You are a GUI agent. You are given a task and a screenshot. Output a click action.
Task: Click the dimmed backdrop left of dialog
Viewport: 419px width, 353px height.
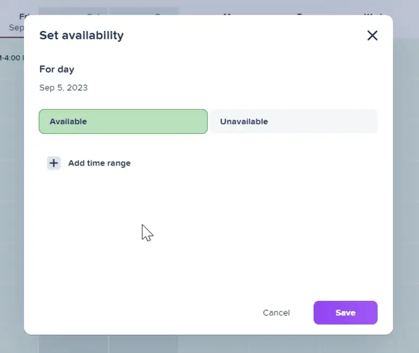11,191
